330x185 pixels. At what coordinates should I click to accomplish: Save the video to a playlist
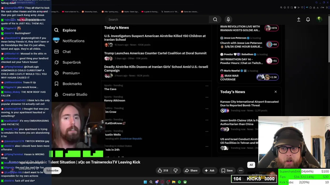pyautogui.click(x=227, y=171)
